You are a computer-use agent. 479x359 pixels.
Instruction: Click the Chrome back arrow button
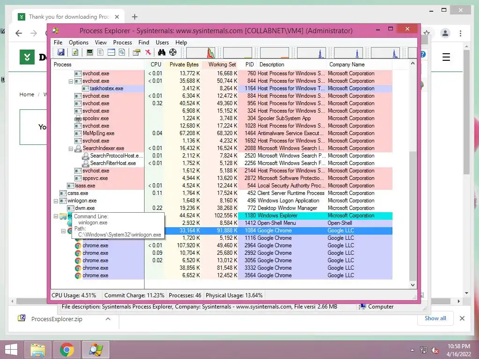click(x=19, y=33)
